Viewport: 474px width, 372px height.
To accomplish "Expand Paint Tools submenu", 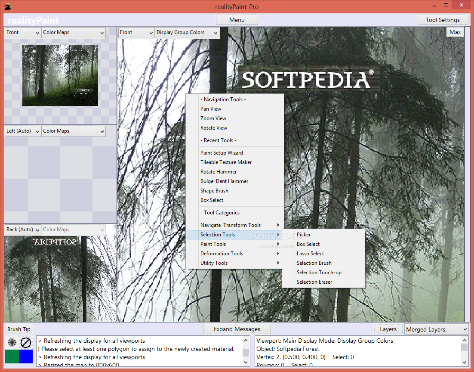I will (234, 244).
